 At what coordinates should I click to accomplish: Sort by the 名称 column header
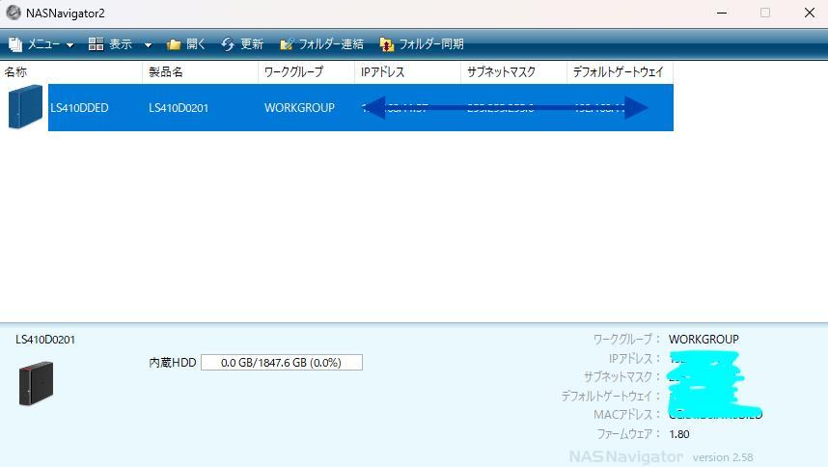[x=71, y=72]
